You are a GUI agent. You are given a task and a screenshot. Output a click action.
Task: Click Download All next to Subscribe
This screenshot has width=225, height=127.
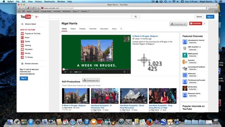(178, 24)
